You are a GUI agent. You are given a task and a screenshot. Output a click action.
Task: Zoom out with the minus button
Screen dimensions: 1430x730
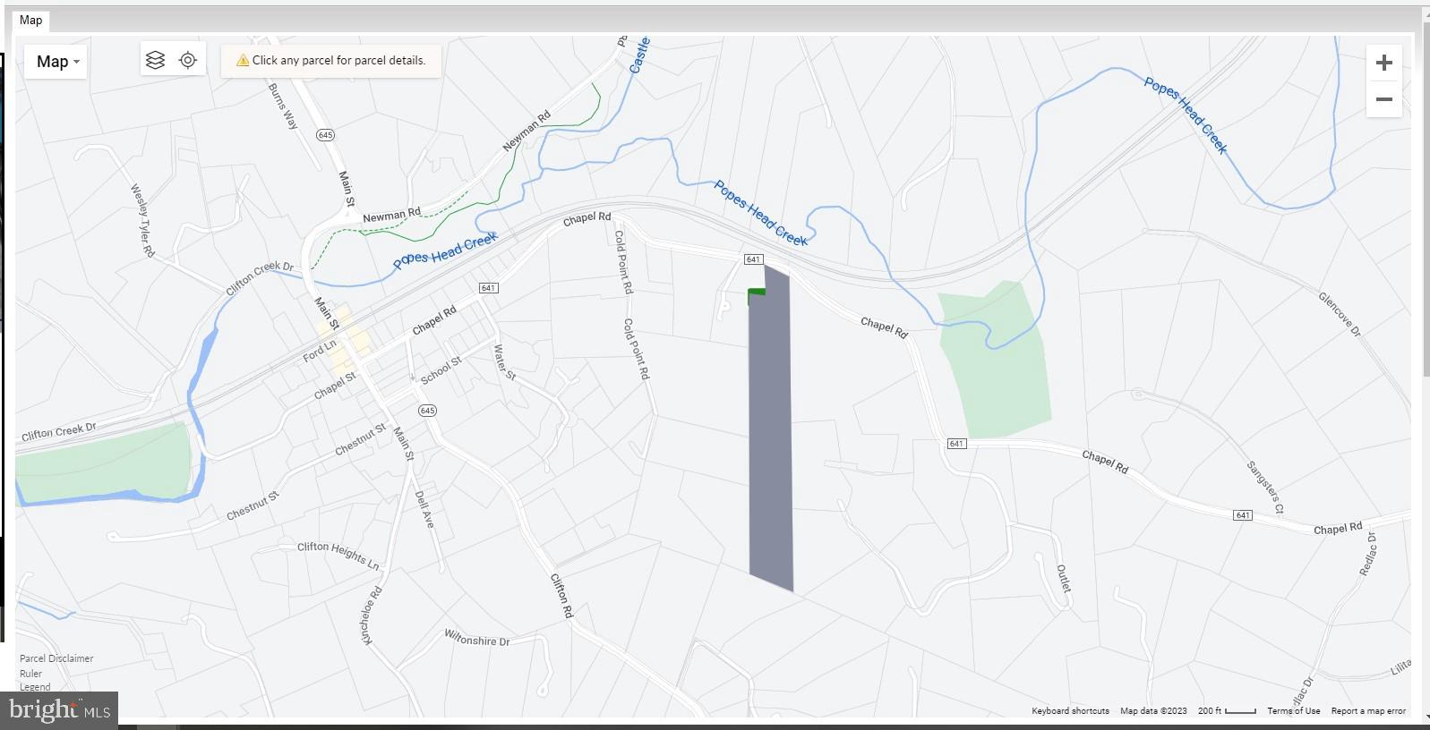point(1383,99)
